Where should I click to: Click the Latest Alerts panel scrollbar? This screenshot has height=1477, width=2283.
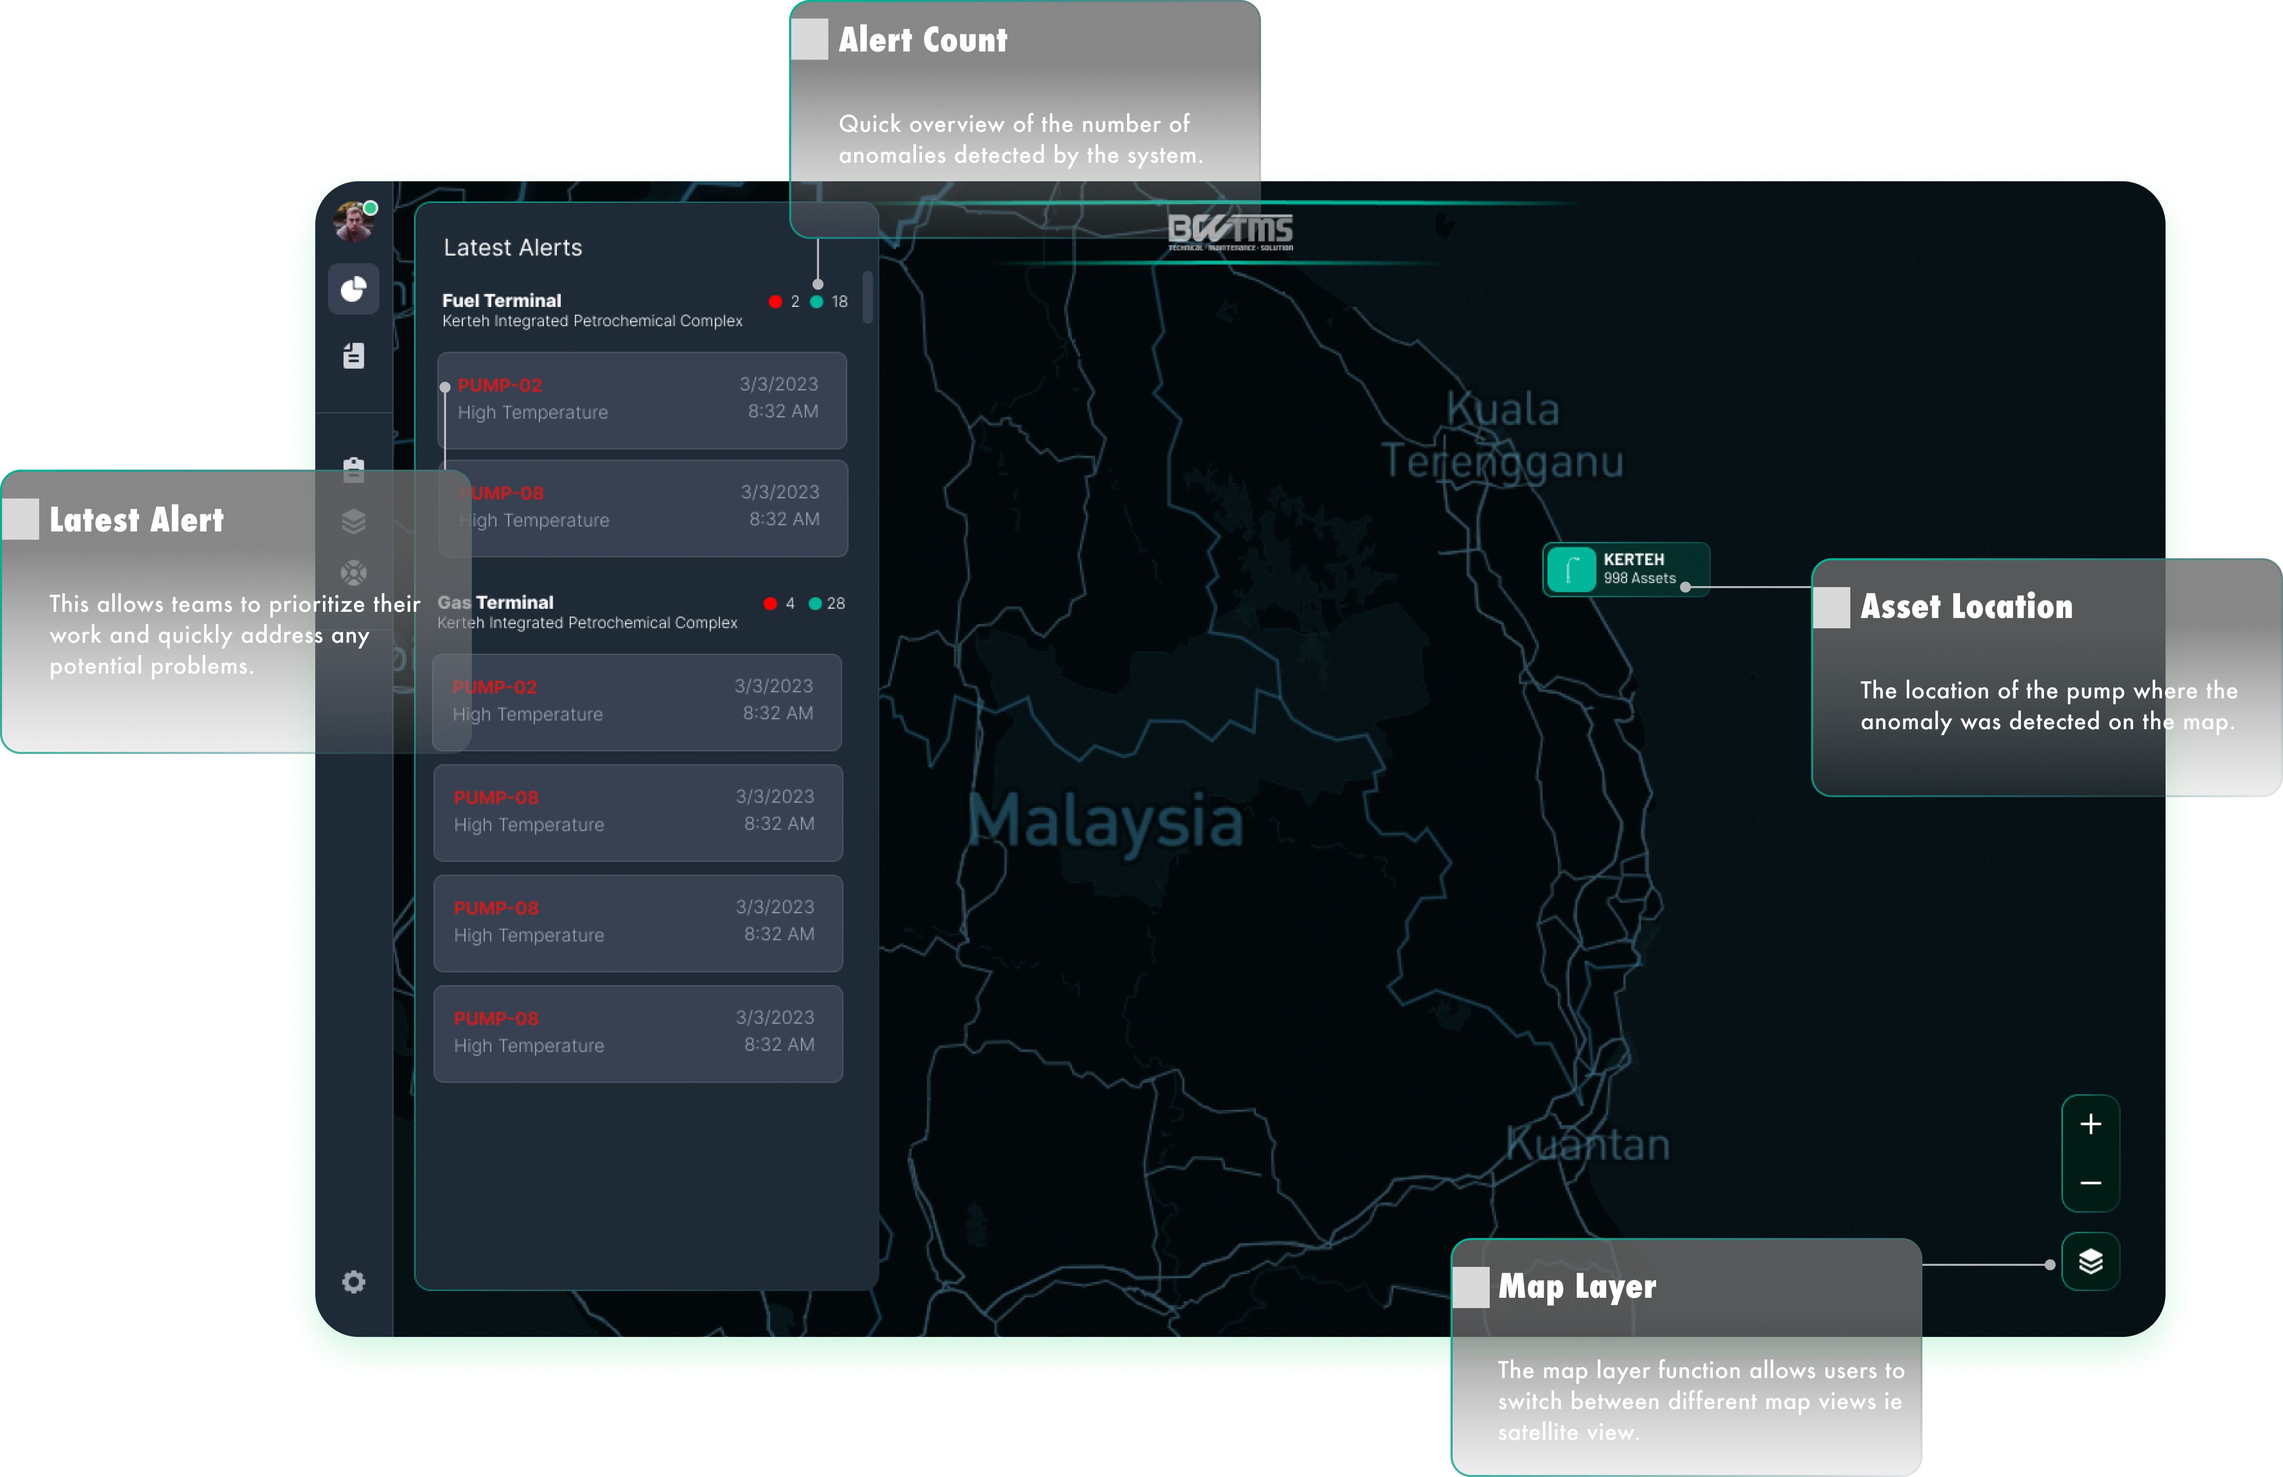867,297
